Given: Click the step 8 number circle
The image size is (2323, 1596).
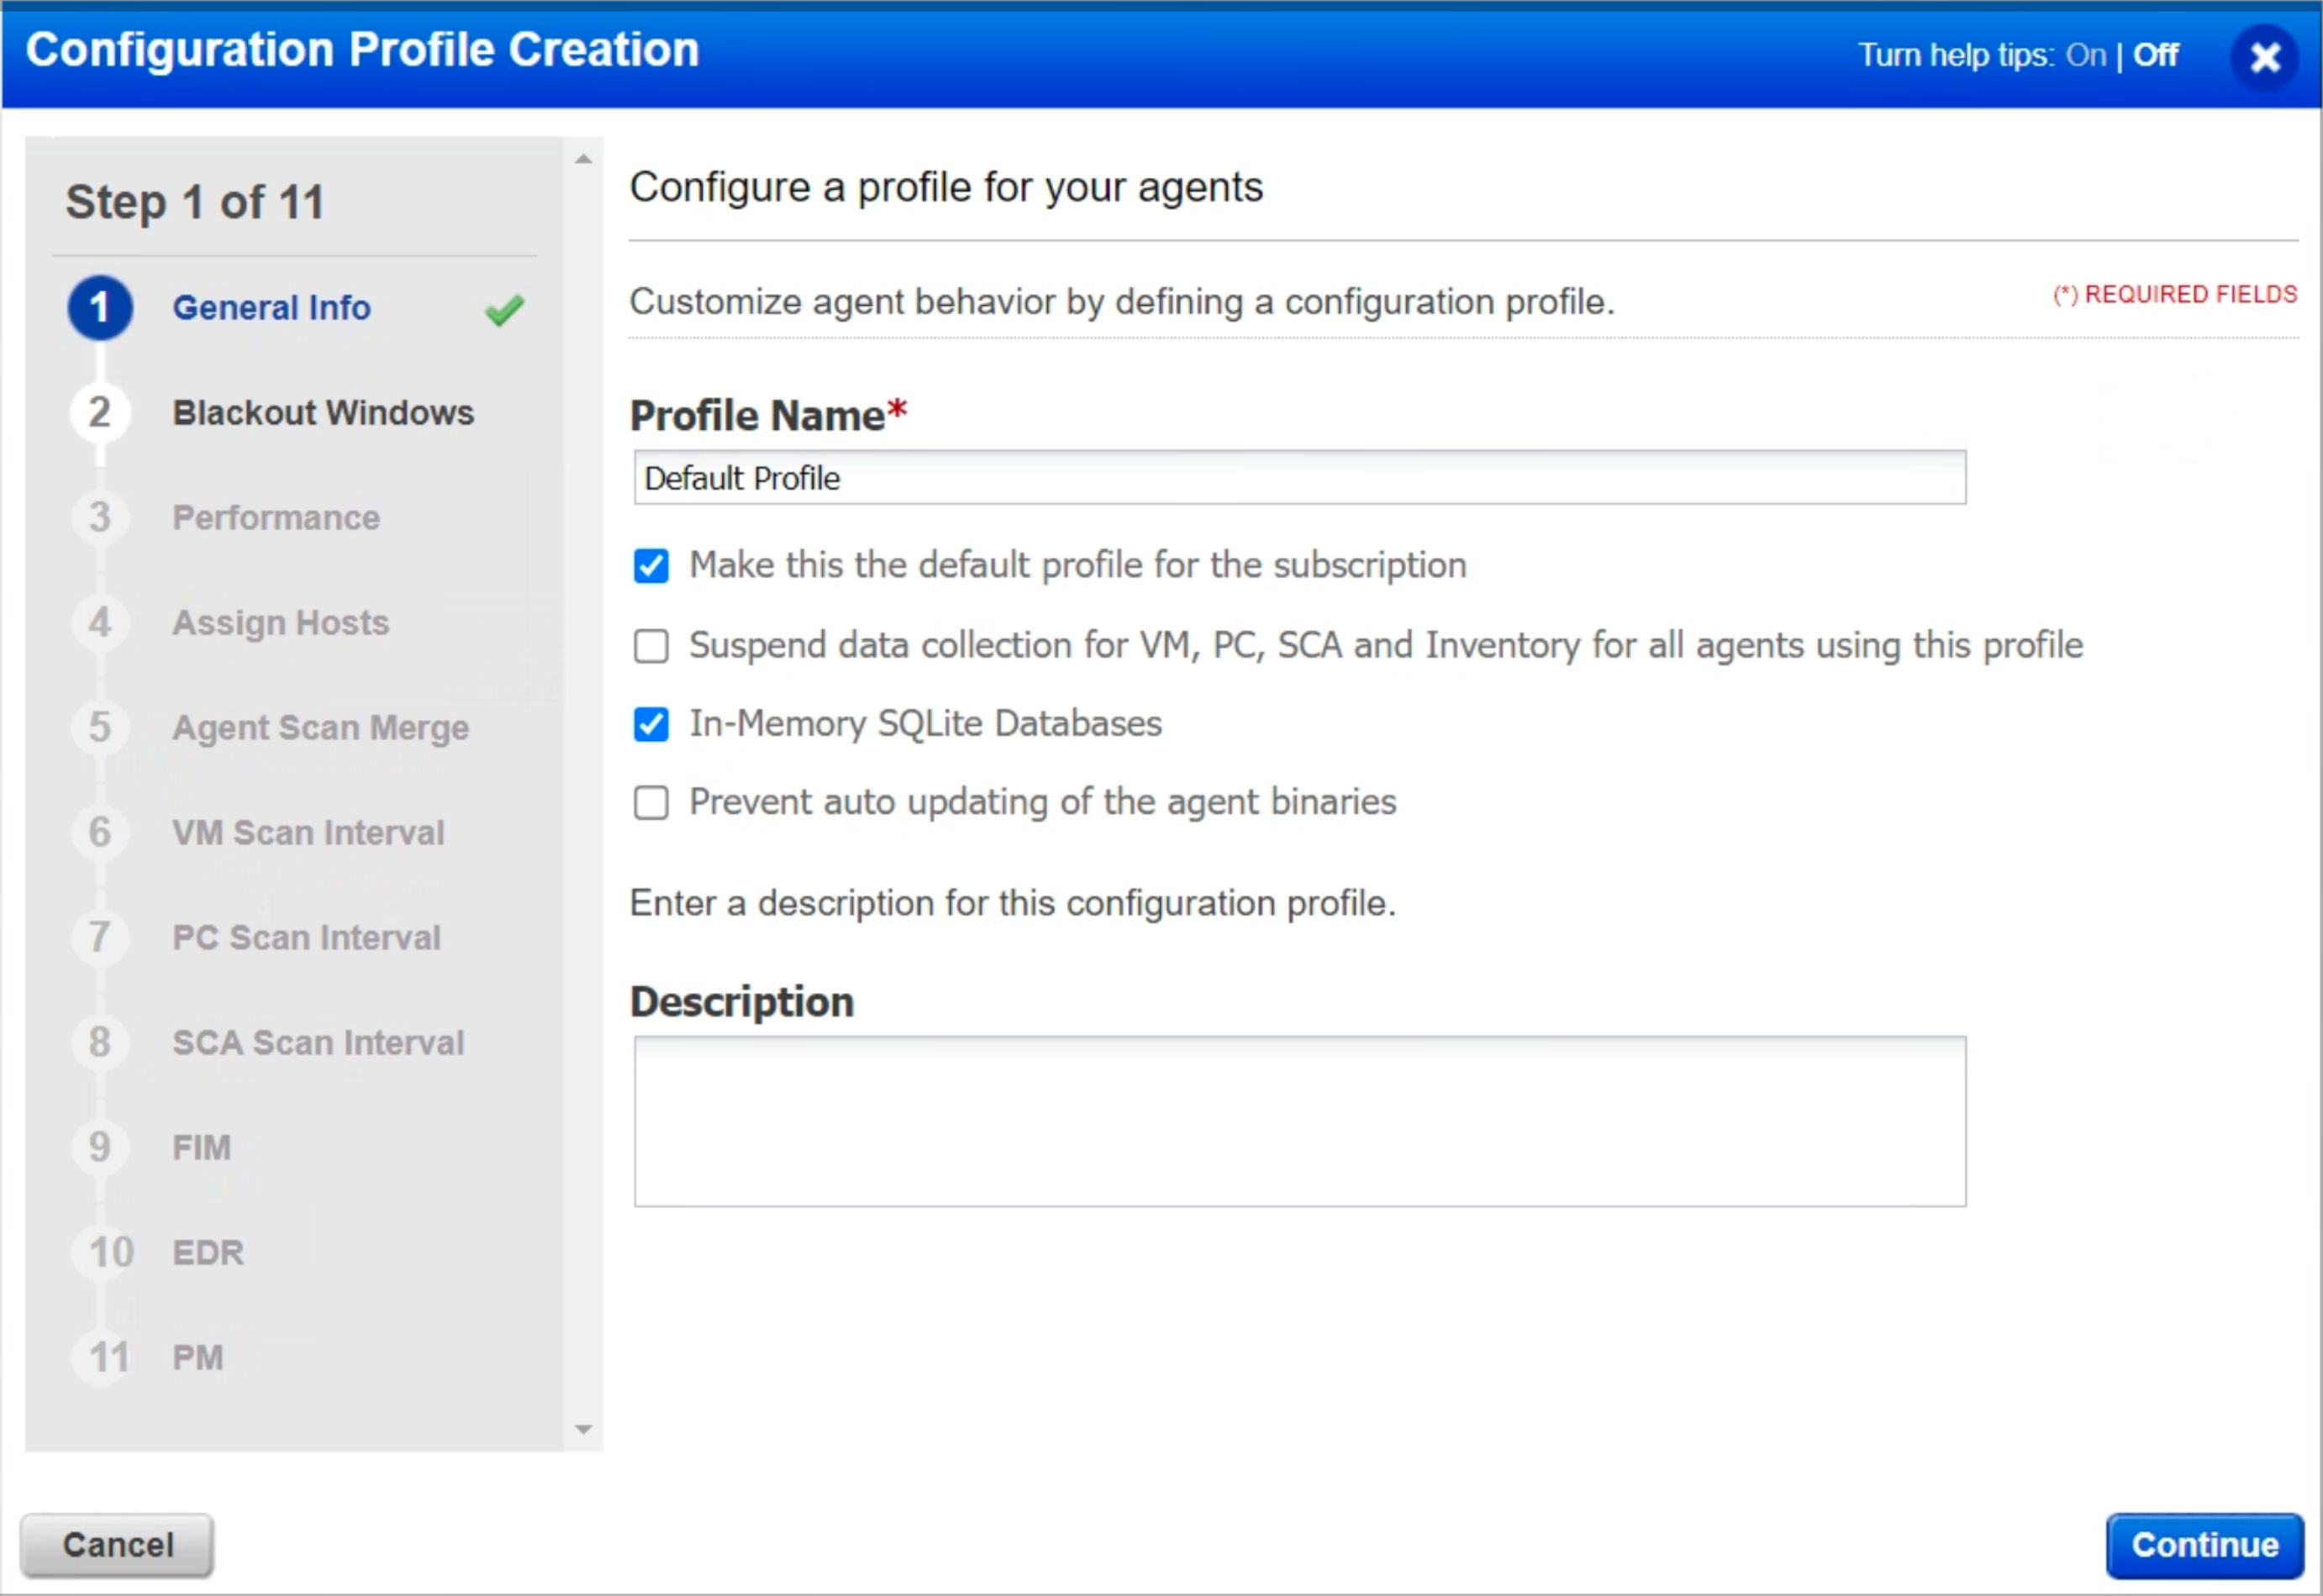Looking at the screenshot, I should (100, 1042).
